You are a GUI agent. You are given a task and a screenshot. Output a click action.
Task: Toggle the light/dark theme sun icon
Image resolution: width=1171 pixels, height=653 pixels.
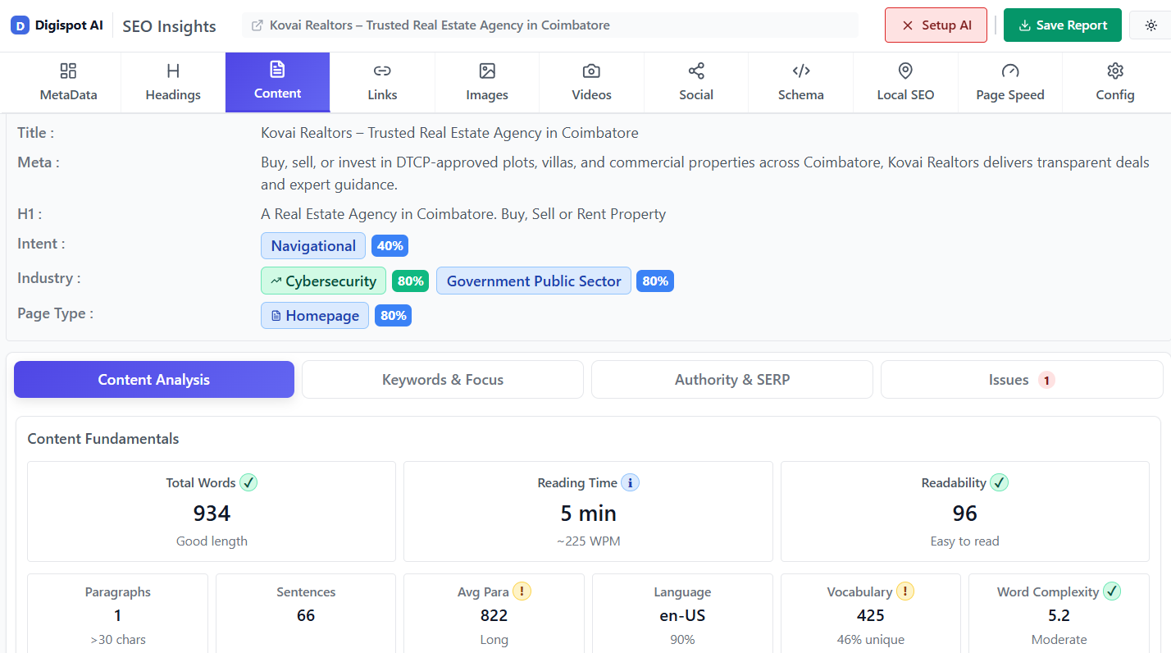pos(1151,25)
